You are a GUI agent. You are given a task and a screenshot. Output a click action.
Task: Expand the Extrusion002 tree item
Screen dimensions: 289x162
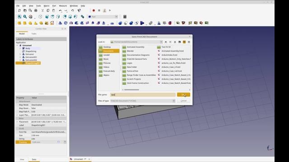coord(20,60)
